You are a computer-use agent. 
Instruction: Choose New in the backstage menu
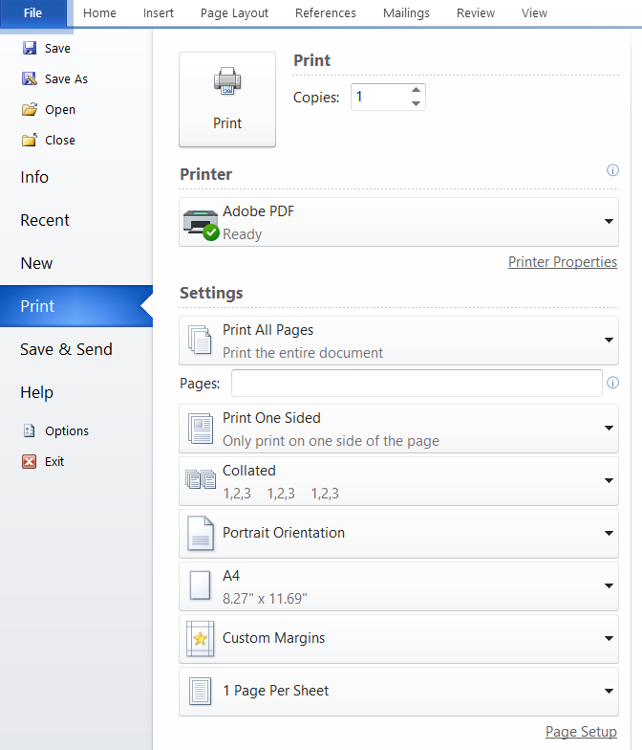[x=76, y=264]
